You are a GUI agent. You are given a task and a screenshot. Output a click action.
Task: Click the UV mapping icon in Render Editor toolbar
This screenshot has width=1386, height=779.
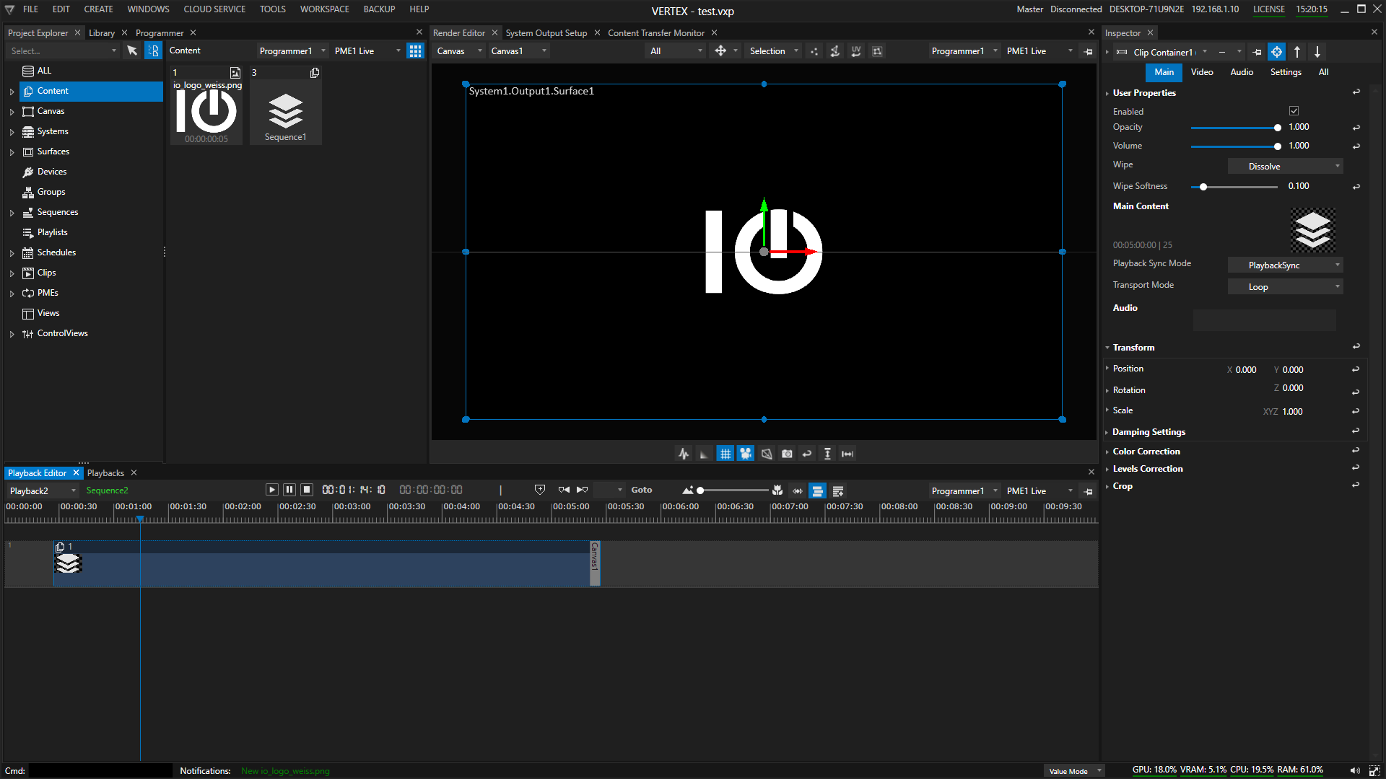[856, 50]
